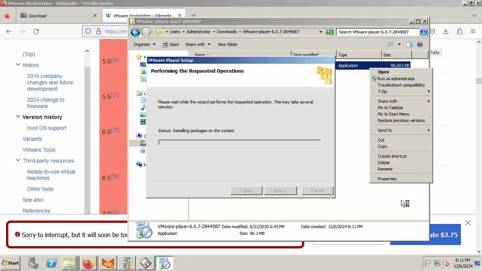Open the view options dropdown arrow
The image size is (482, 271).
click(x=399, y=44)
